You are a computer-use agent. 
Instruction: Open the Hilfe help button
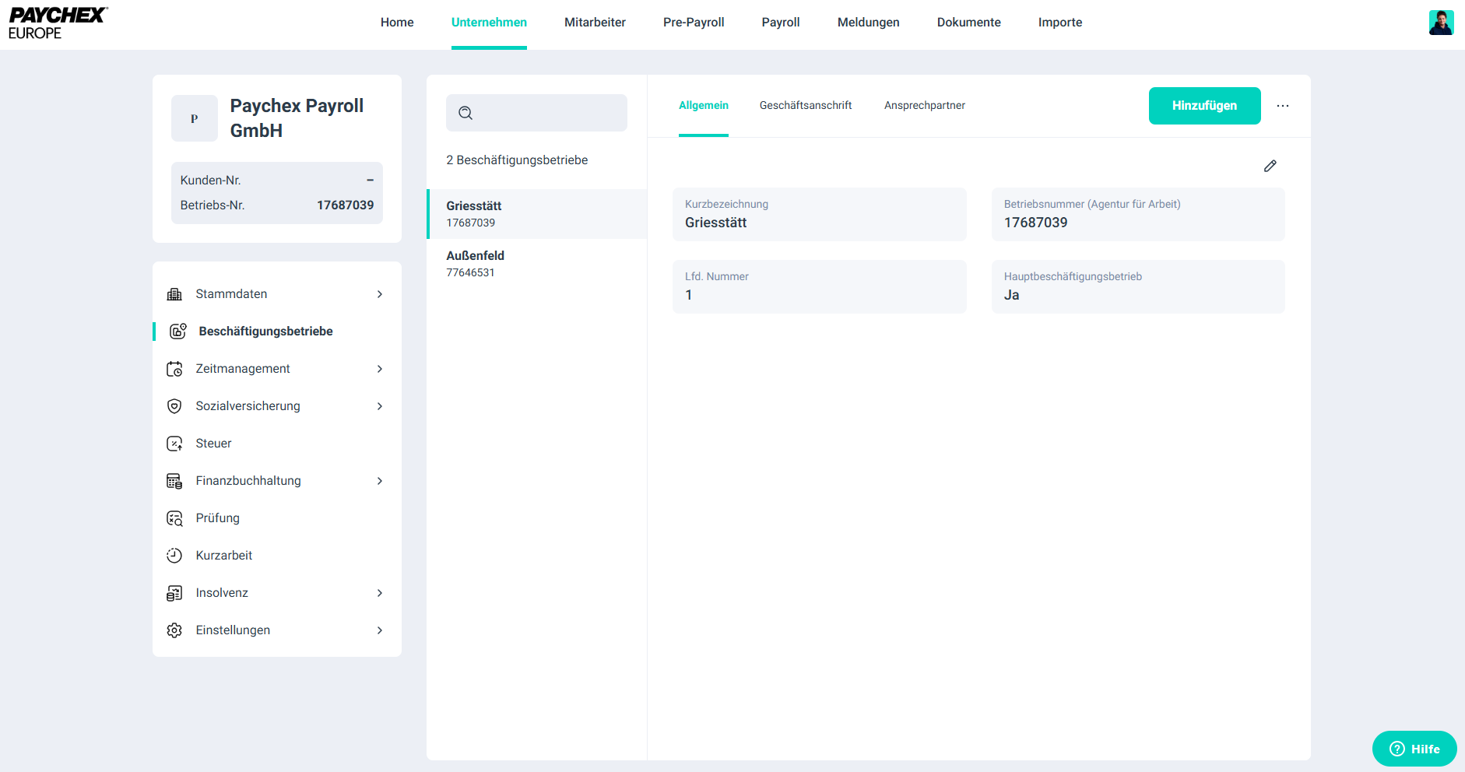tap(1414, 749)
